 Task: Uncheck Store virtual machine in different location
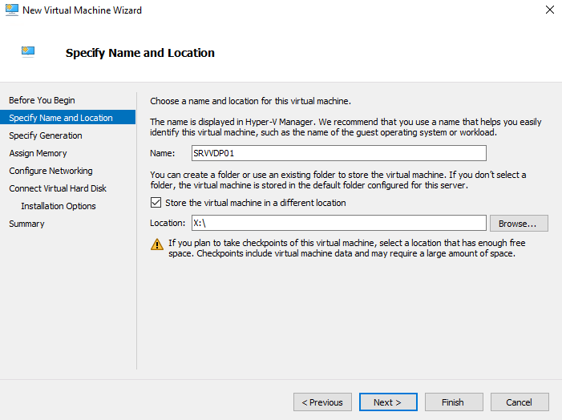point(156,203)
